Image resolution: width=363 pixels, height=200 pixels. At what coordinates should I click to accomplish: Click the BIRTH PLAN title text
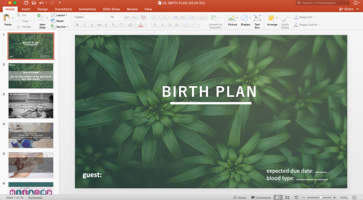click(x=209, y=91)
